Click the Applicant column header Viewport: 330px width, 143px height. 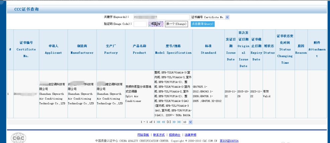(x=54, y=50)
